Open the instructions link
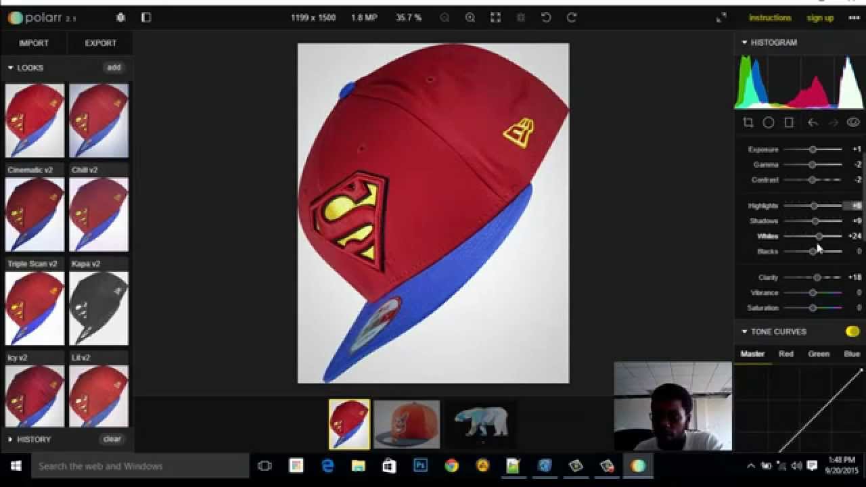 pyautogui.click(x=770, y=18)
